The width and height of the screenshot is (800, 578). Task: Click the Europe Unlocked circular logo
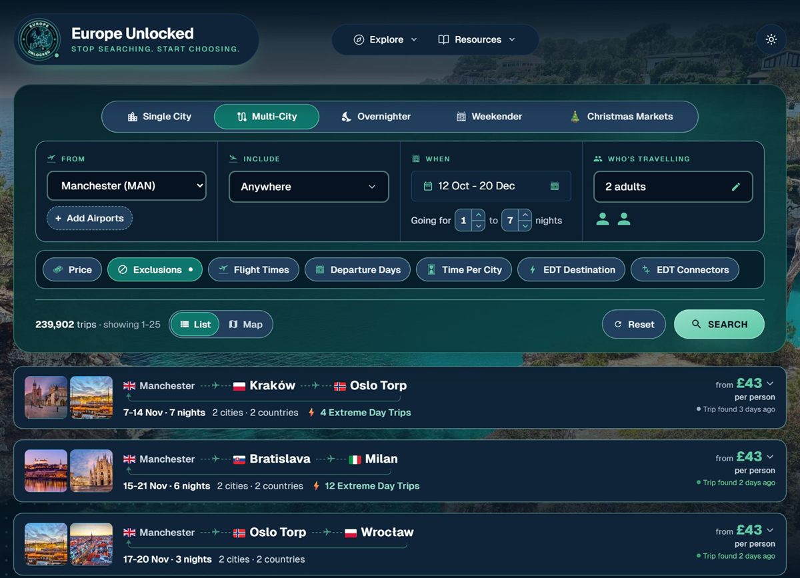39,39
